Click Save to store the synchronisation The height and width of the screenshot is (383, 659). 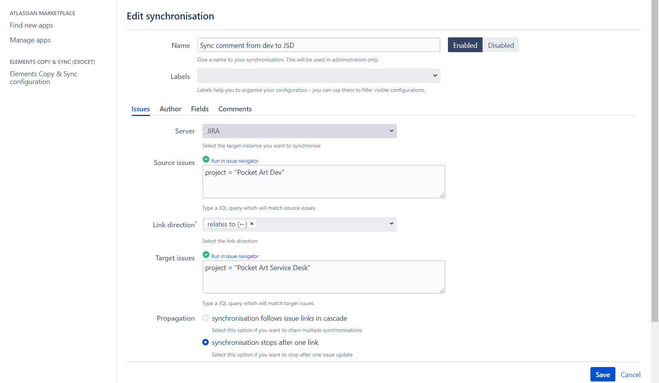point(603,374)
